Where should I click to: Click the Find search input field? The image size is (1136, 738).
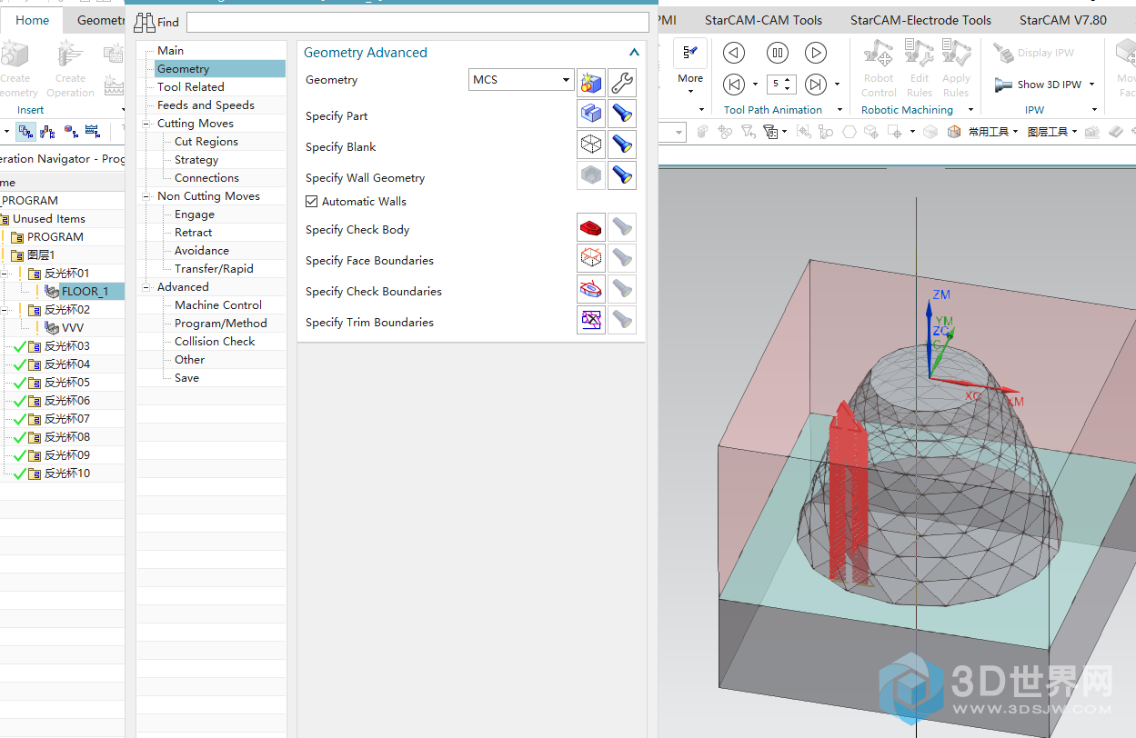(x=418, y=22)
